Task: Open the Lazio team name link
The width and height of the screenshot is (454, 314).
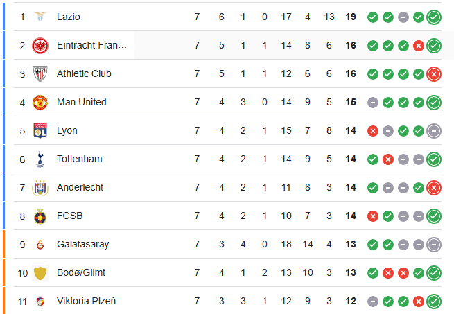Action: point(69,17)
